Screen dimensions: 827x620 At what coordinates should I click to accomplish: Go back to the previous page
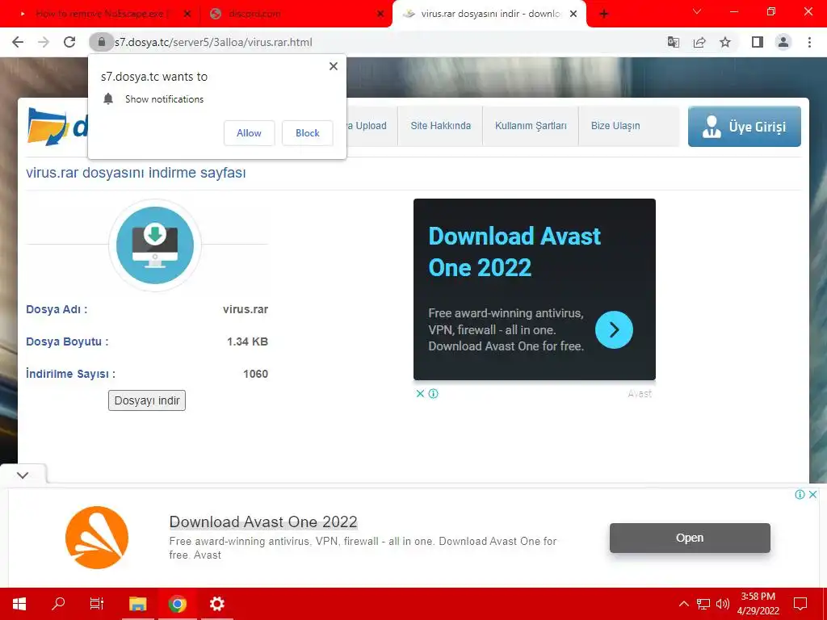coord(18,42)
